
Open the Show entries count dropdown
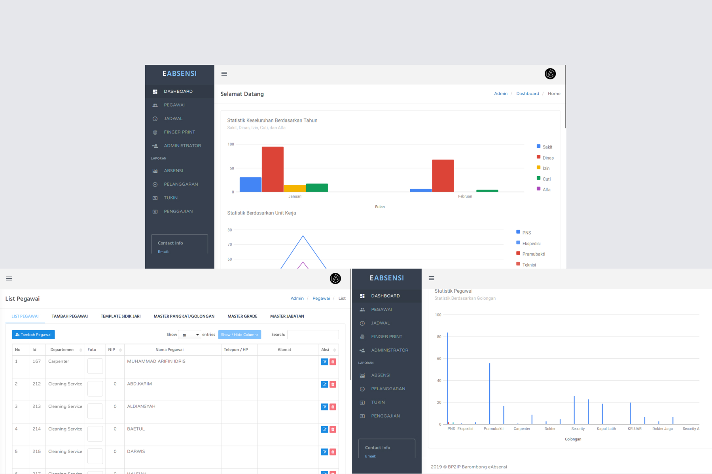tap(190, 335)
